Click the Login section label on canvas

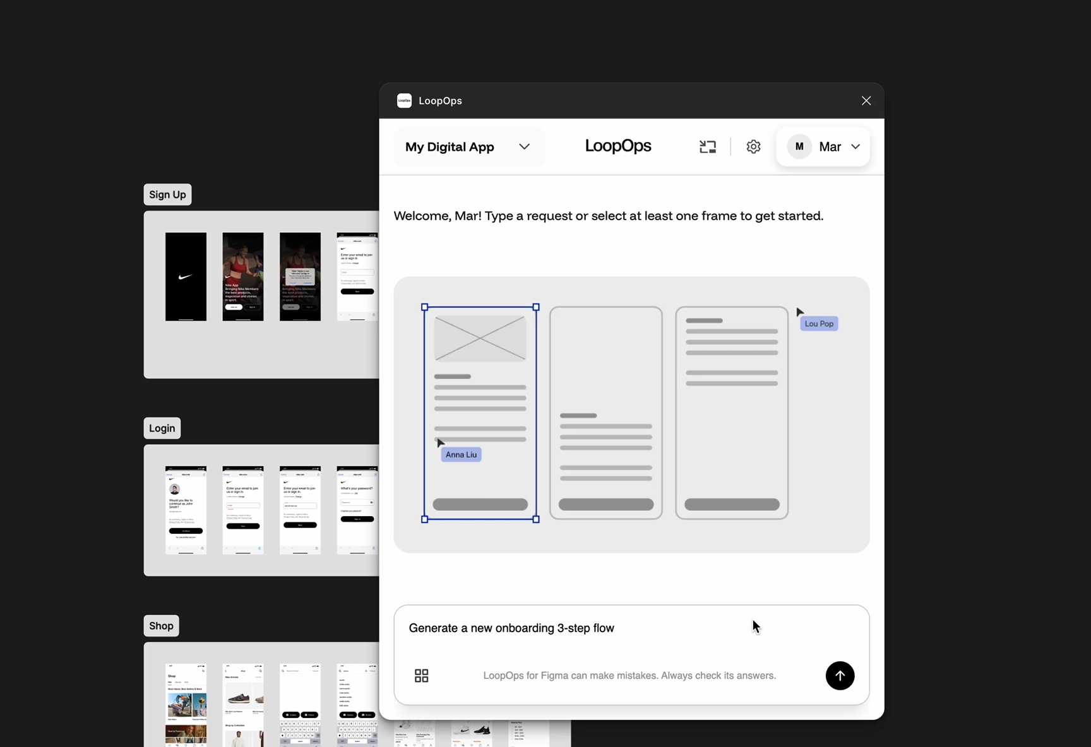[x=162, y=428]
